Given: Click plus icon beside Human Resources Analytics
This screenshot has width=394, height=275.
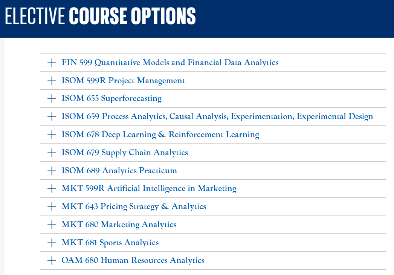Looking at the screenshot, I should click(x=52, y=260).
